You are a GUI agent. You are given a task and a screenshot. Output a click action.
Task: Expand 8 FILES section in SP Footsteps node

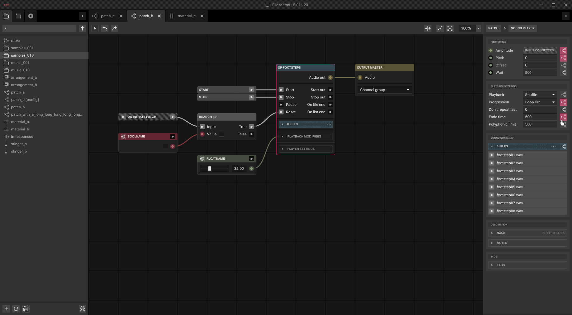pyautogui.click(x=282, y=124)
